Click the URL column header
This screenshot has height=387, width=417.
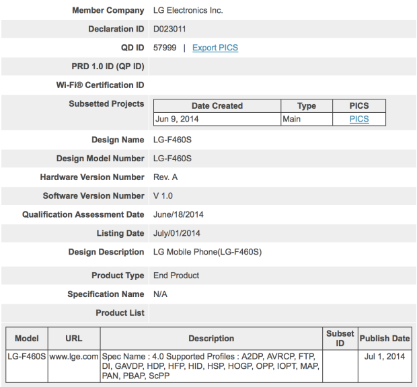(x=74, y=339)
